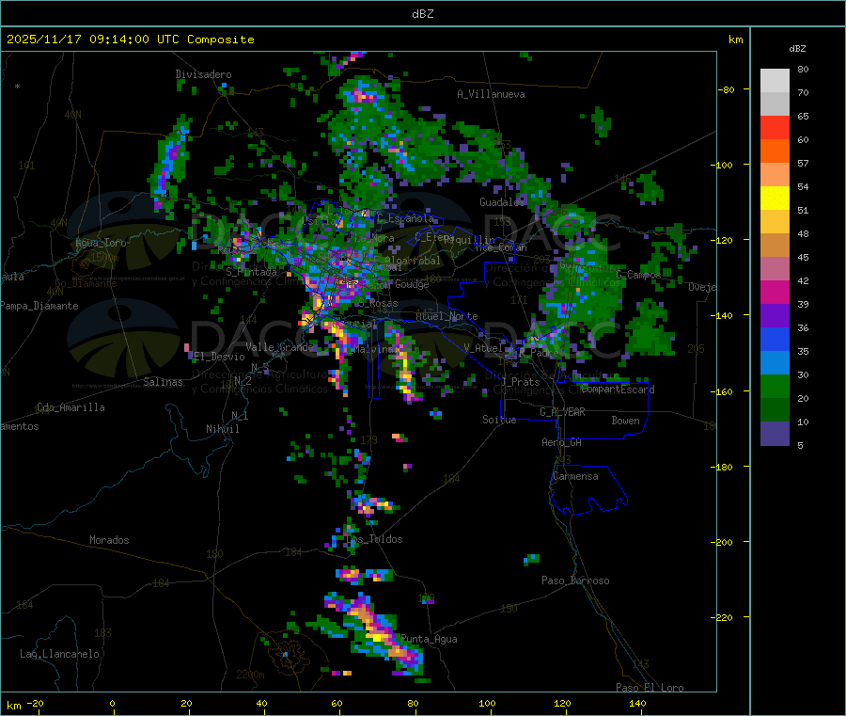This screenshot has width=846, height=716.
Task: Click the G_ALVEAR place label
Action: (x=562, y=412)
